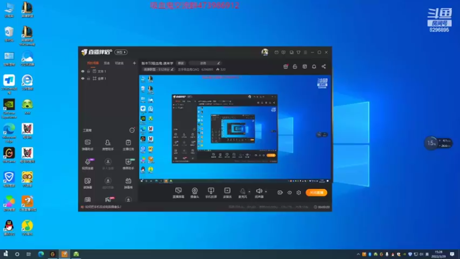
Task: Open the notifications bell above the preview
Action: [x=314, y=67]
